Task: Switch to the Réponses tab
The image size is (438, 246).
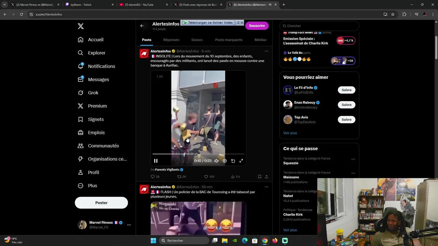Action: (171, 40)
